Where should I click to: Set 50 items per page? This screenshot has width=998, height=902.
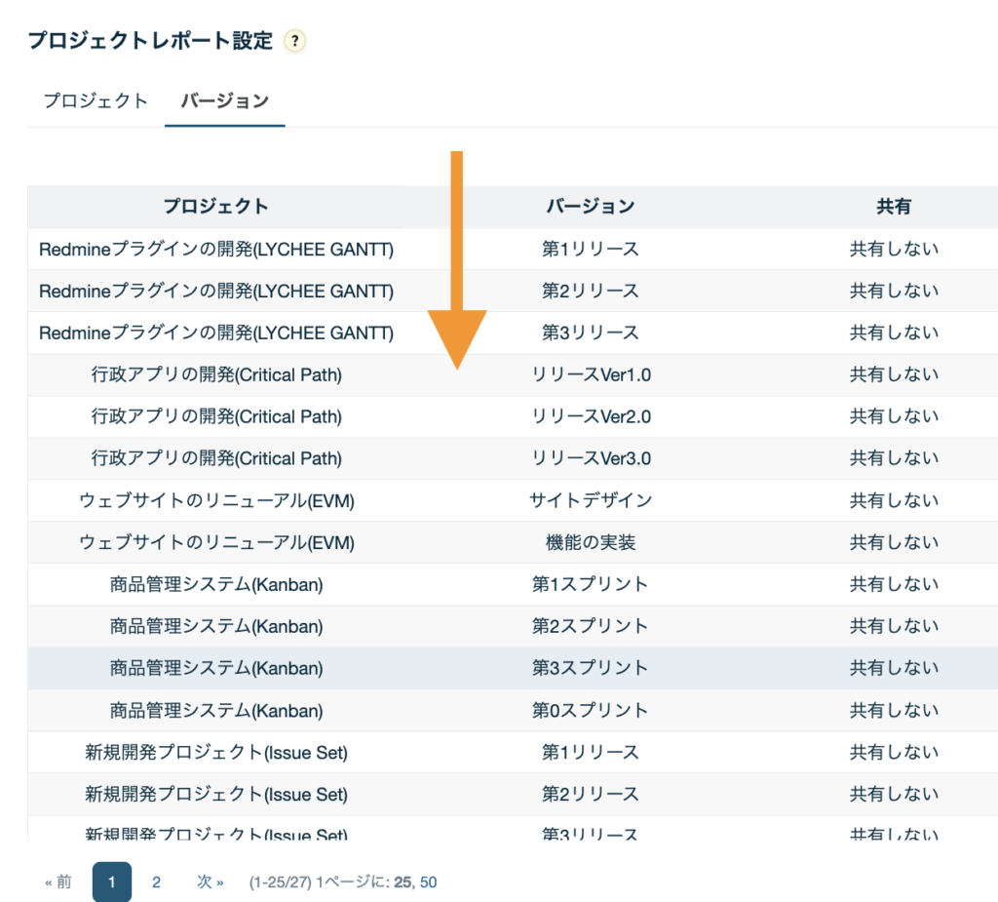click(x=429, y=882)
